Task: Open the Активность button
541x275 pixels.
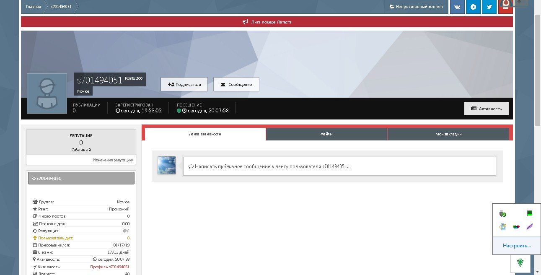Action: (x=486, y=109)
